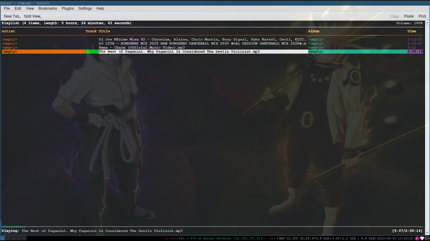Click the 3:21 track duration
Image resolution: width=430 pixels, height=241 pixels.
click(x=412, y=48)
